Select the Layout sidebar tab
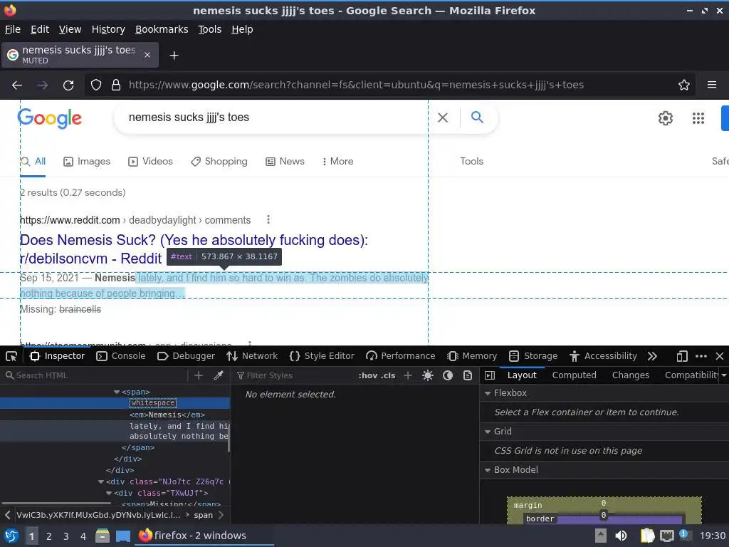Viewport: 729px width, 547px height. click(522, 375)
